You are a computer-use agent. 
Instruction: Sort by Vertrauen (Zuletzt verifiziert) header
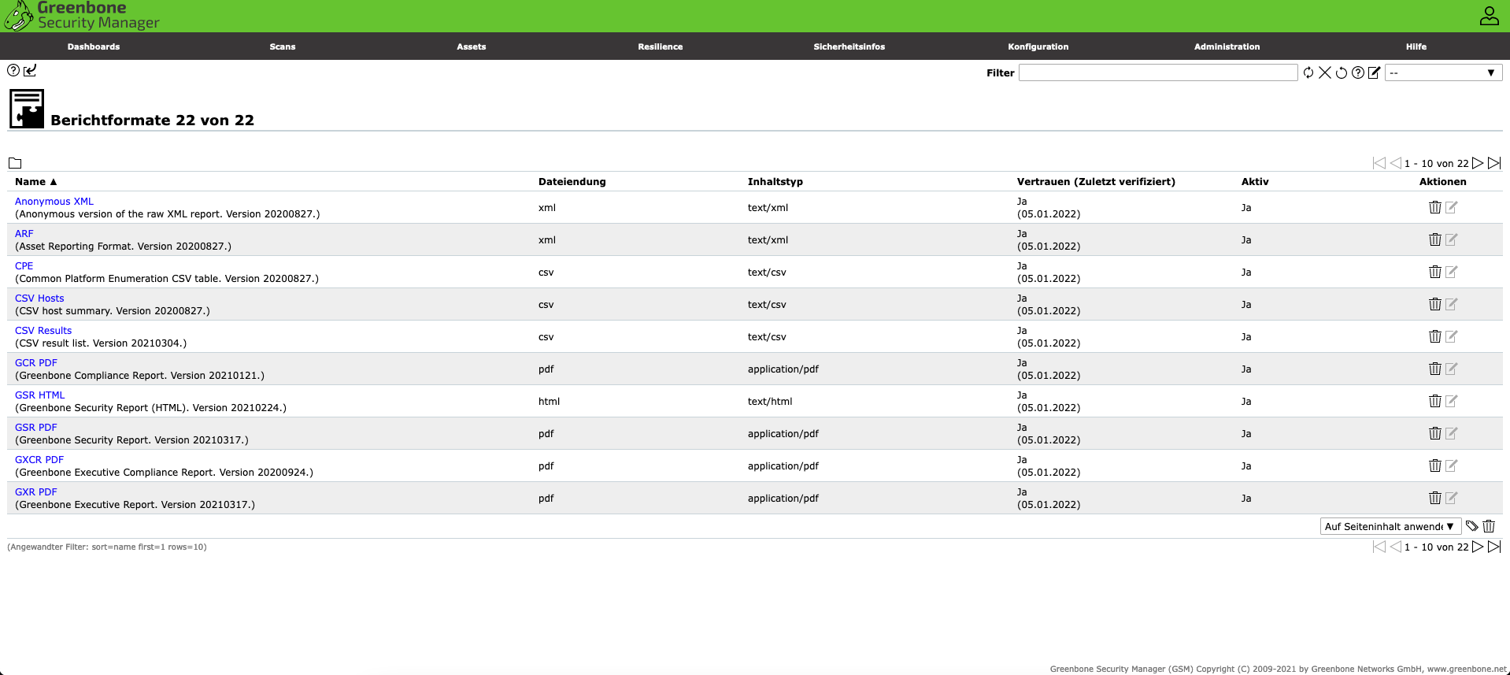click(x=1096, y=182)
